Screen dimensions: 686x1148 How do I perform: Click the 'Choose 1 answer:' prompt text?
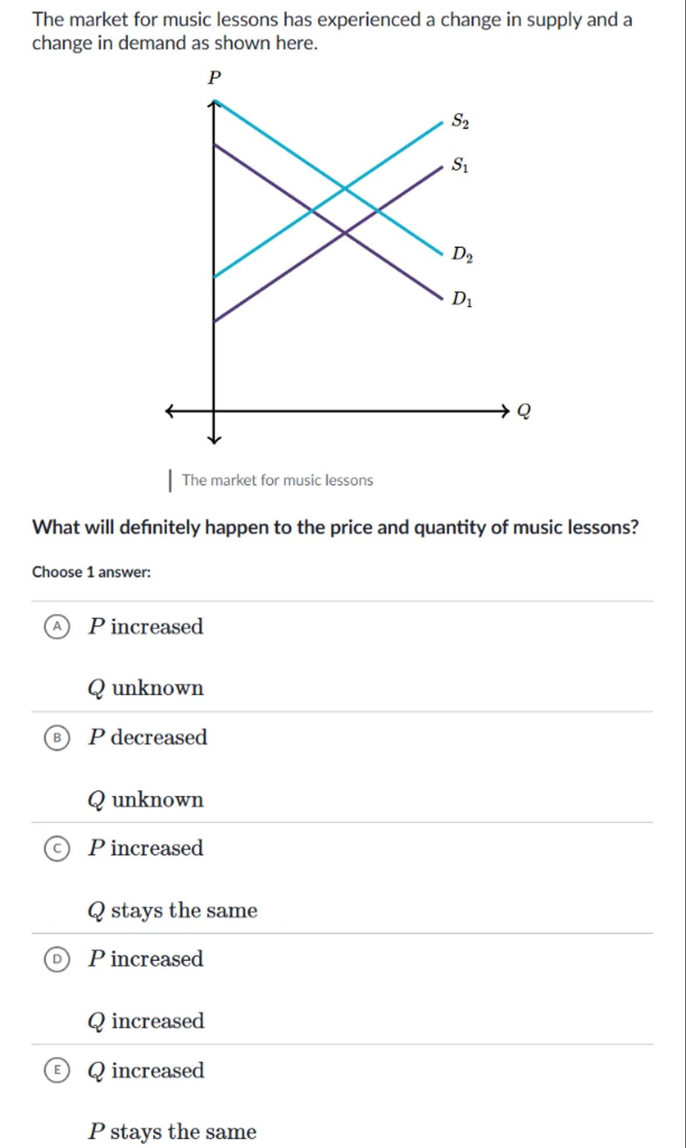coord(92,572)
